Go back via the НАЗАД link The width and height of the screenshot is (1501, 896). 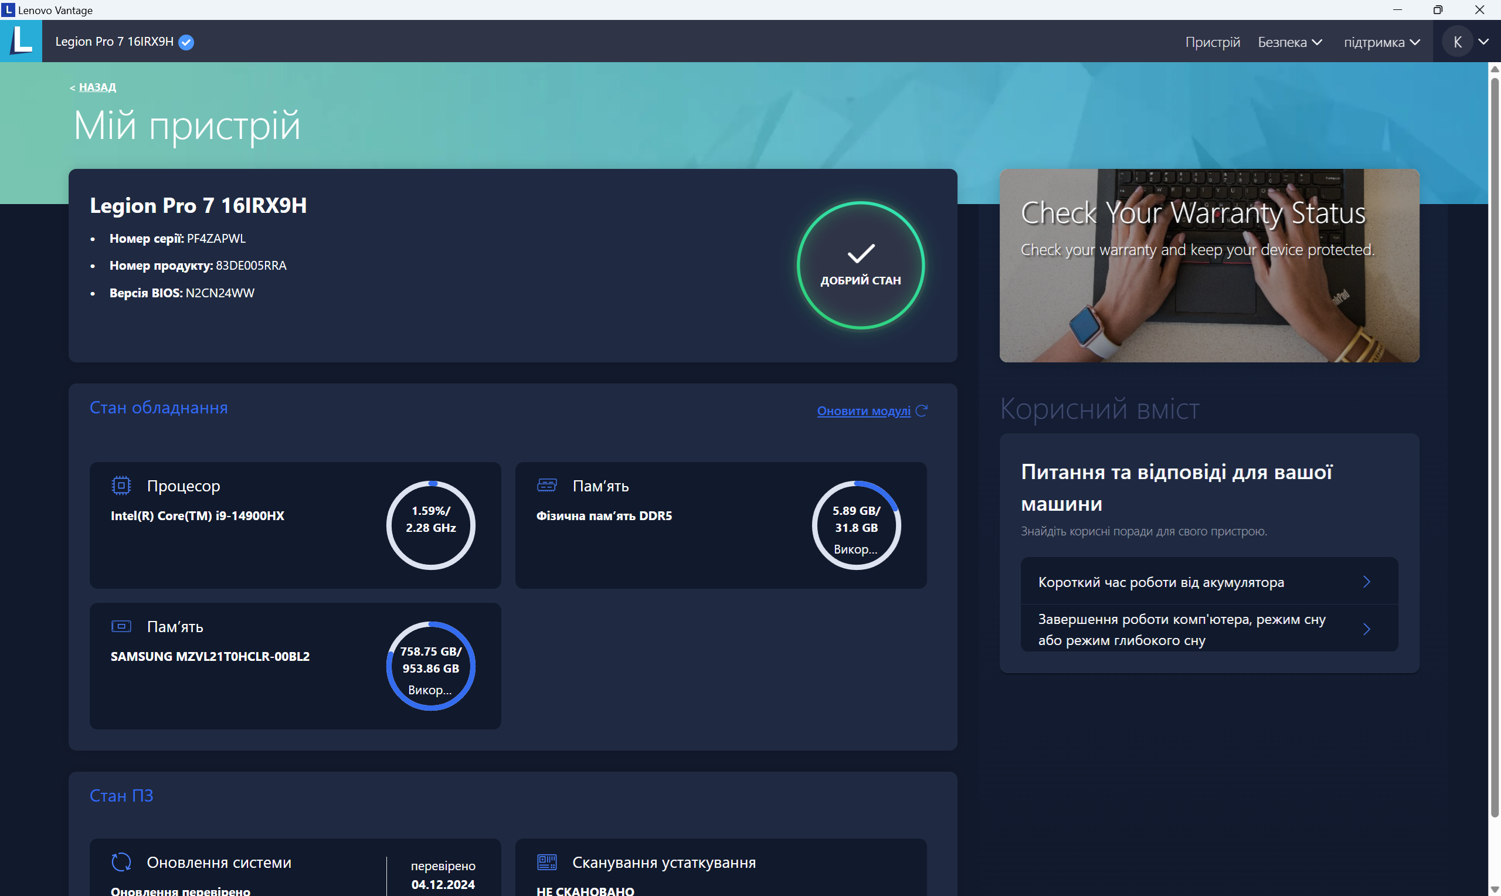pyautogui.click(x=97, y=87)
